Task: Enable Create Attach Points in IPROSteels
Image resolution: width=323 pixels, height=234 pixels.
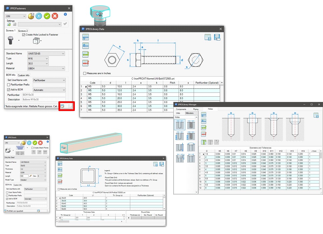Action: point(32,148)
